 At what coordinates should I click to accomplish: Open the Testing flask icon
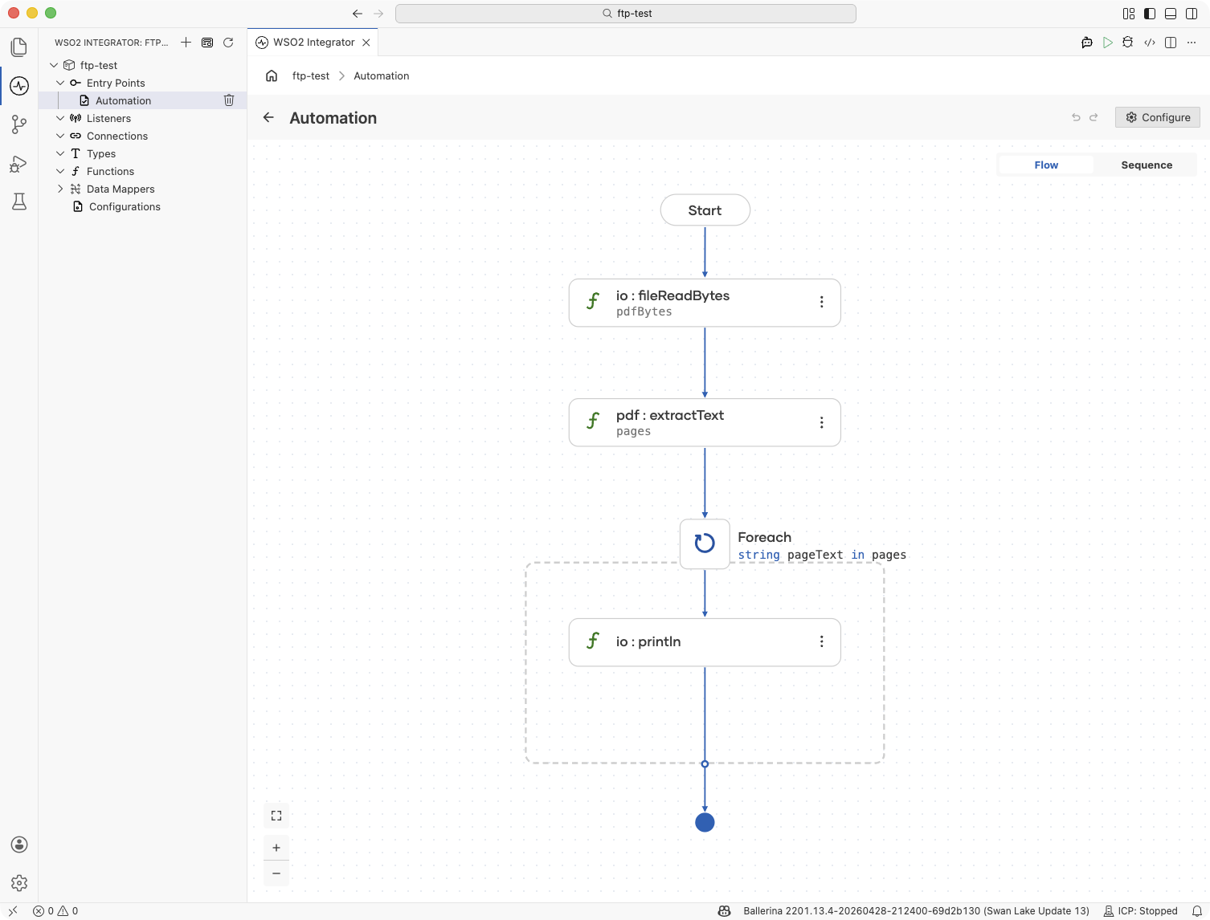click(19, 202)
